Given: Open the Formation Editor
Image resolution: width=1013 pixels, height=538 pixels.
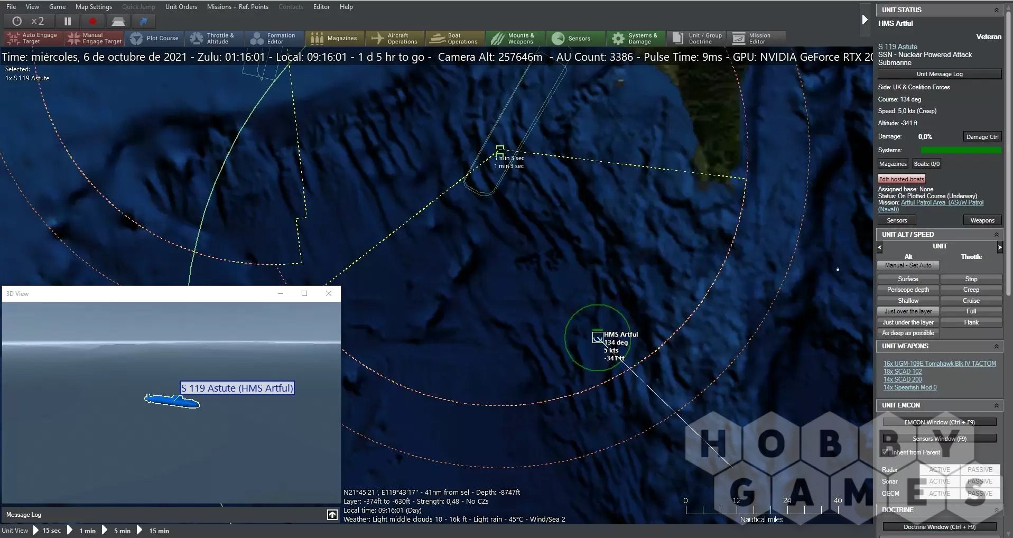Looking at the screenshot, I should tap(274, 38).
